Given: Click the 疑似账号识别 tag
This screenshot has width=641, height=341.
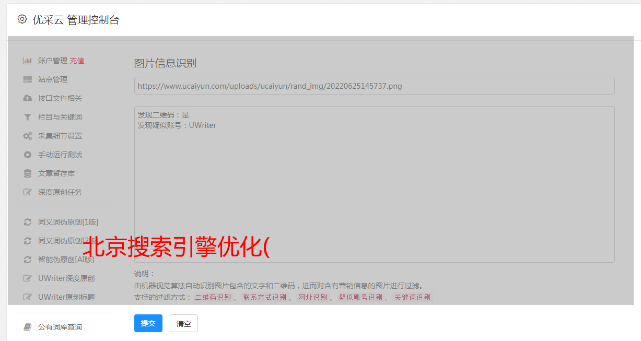Looking at the screenshot, I should click(361, 297).
